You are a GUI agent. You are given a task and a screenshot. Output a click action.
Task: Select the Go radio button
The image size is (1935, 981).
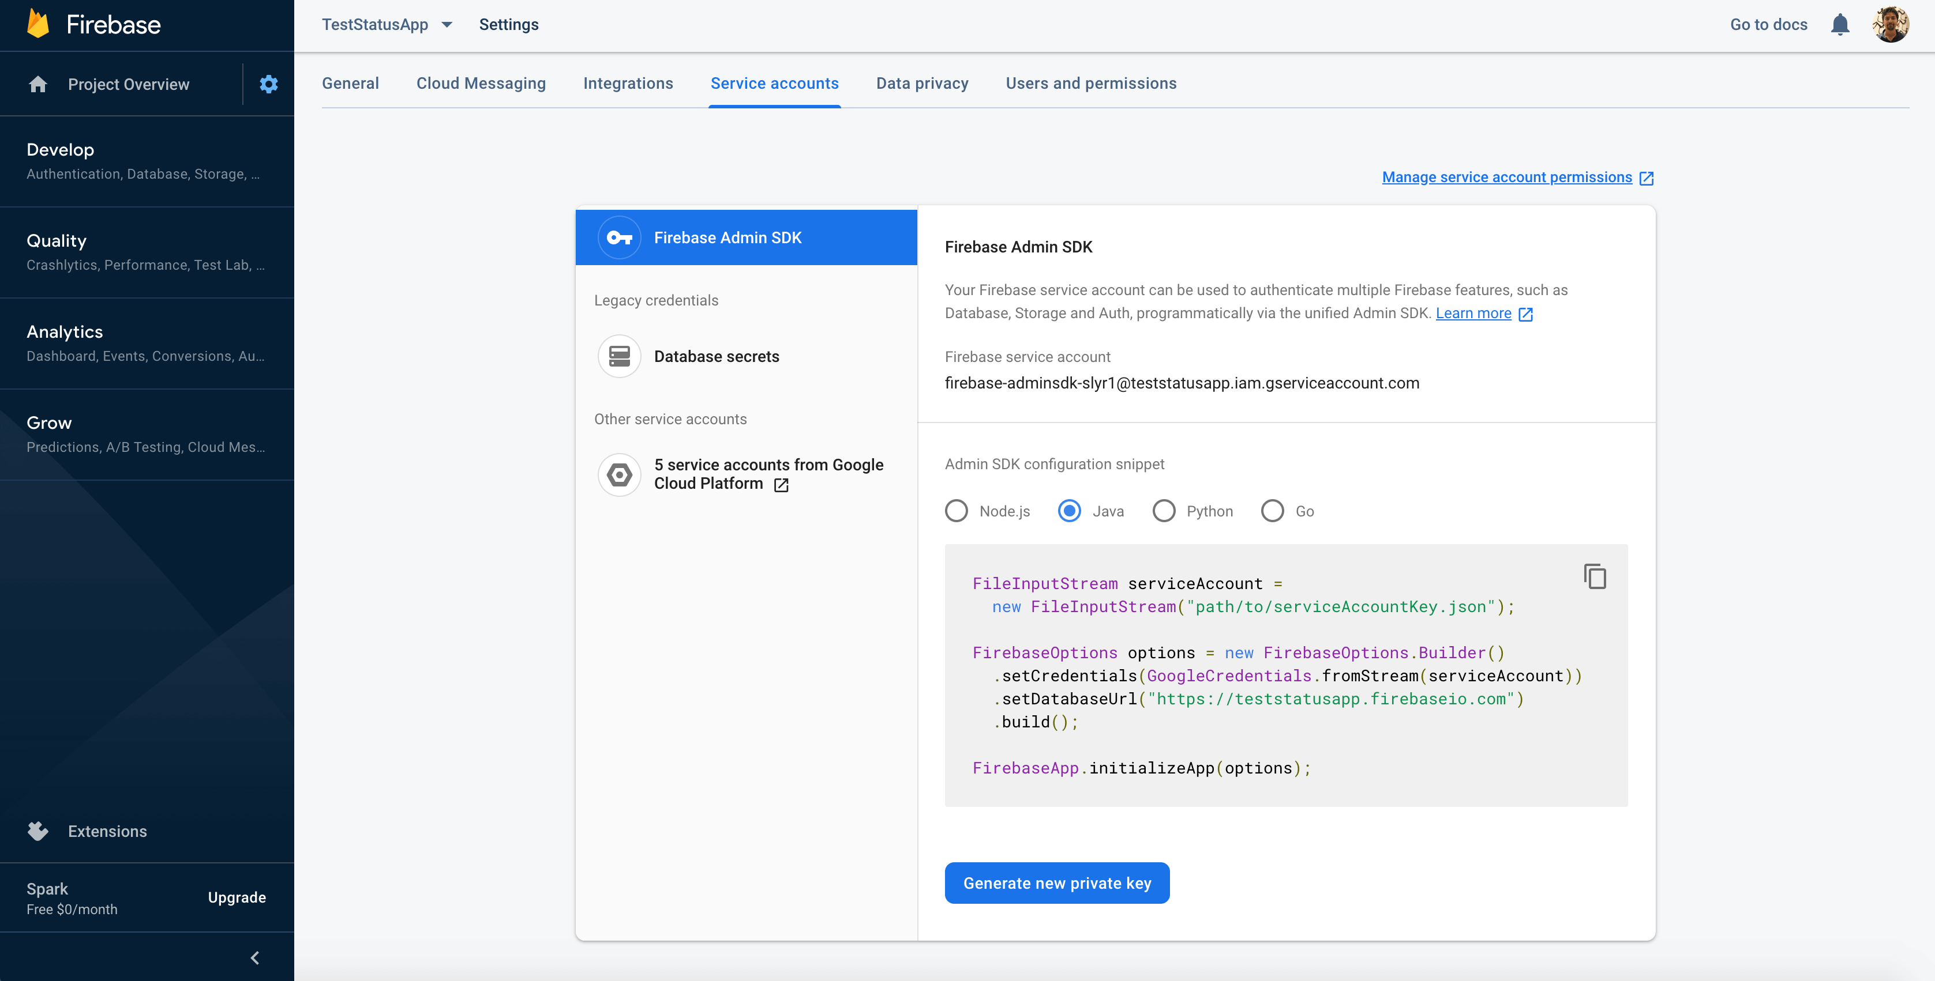1273,511
